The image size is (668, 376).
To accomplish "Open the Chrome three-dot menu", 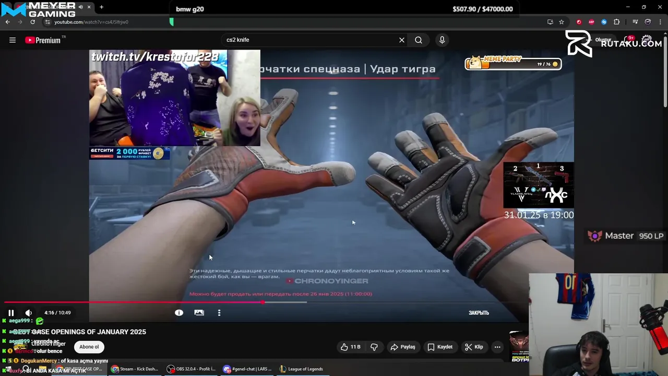I will click(x=661, y=22).
